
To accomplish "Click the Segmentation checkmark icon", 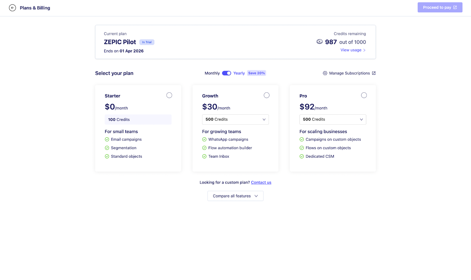I will pos(107,148).
